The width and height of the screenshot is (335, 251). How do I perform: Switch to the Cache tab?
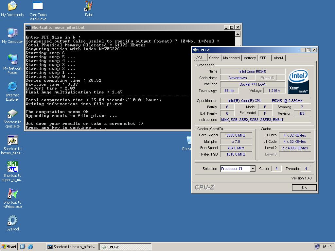coord(214,58)
